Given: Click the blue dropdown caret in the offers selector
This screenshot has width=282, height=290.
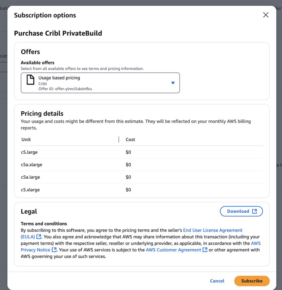Looking at the screenshot, I should (173, 83).
